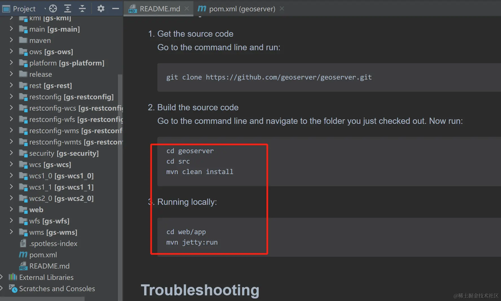The height and width of the screenshot is (301, 501).
Task: Click the web module folder icon
Action: [23, 210]
